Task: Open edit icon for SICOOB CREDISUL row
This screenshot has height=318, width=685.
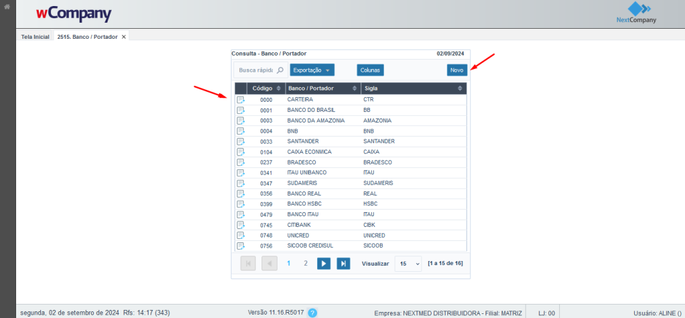Action: click(241, 246)
